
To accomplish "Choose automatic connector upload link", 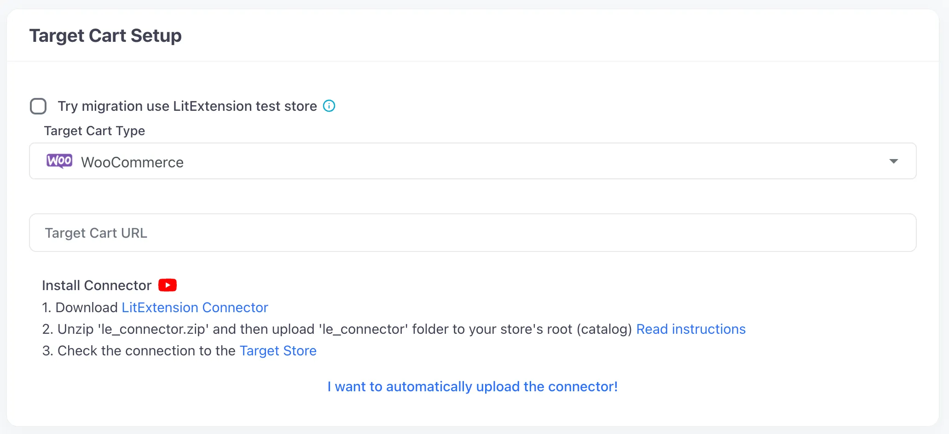I will coord(473,386).
